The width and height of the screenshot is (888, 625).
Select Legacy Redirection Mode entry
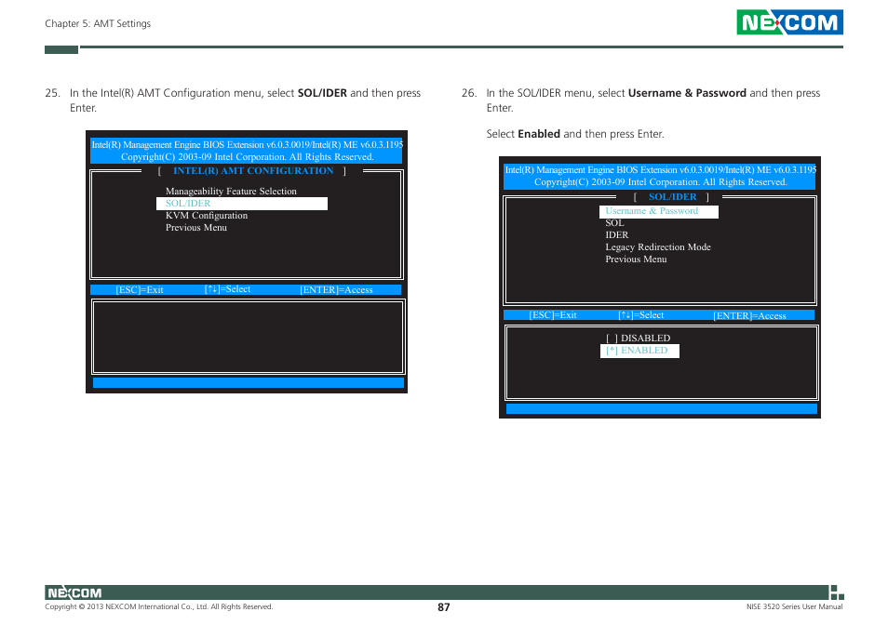click(x=658, y=247)
